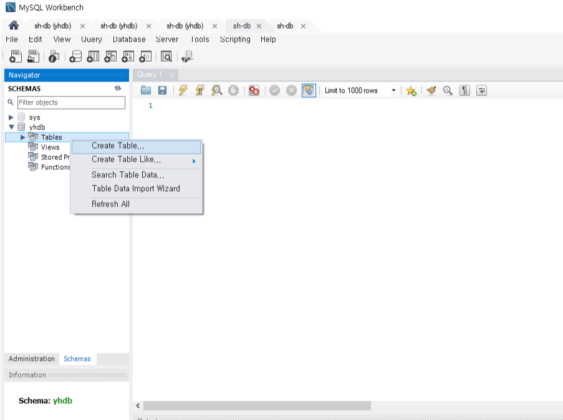Open the Server menu

point(167,39)
